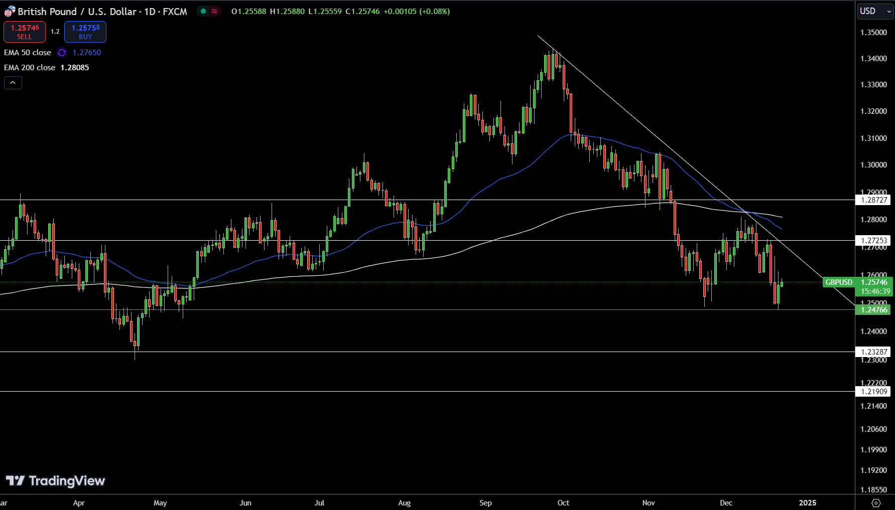The width and height of the screenshot is (895, 510).
Task: Click the 1.21909 horizontal line price label
Action: pos(874,392)
